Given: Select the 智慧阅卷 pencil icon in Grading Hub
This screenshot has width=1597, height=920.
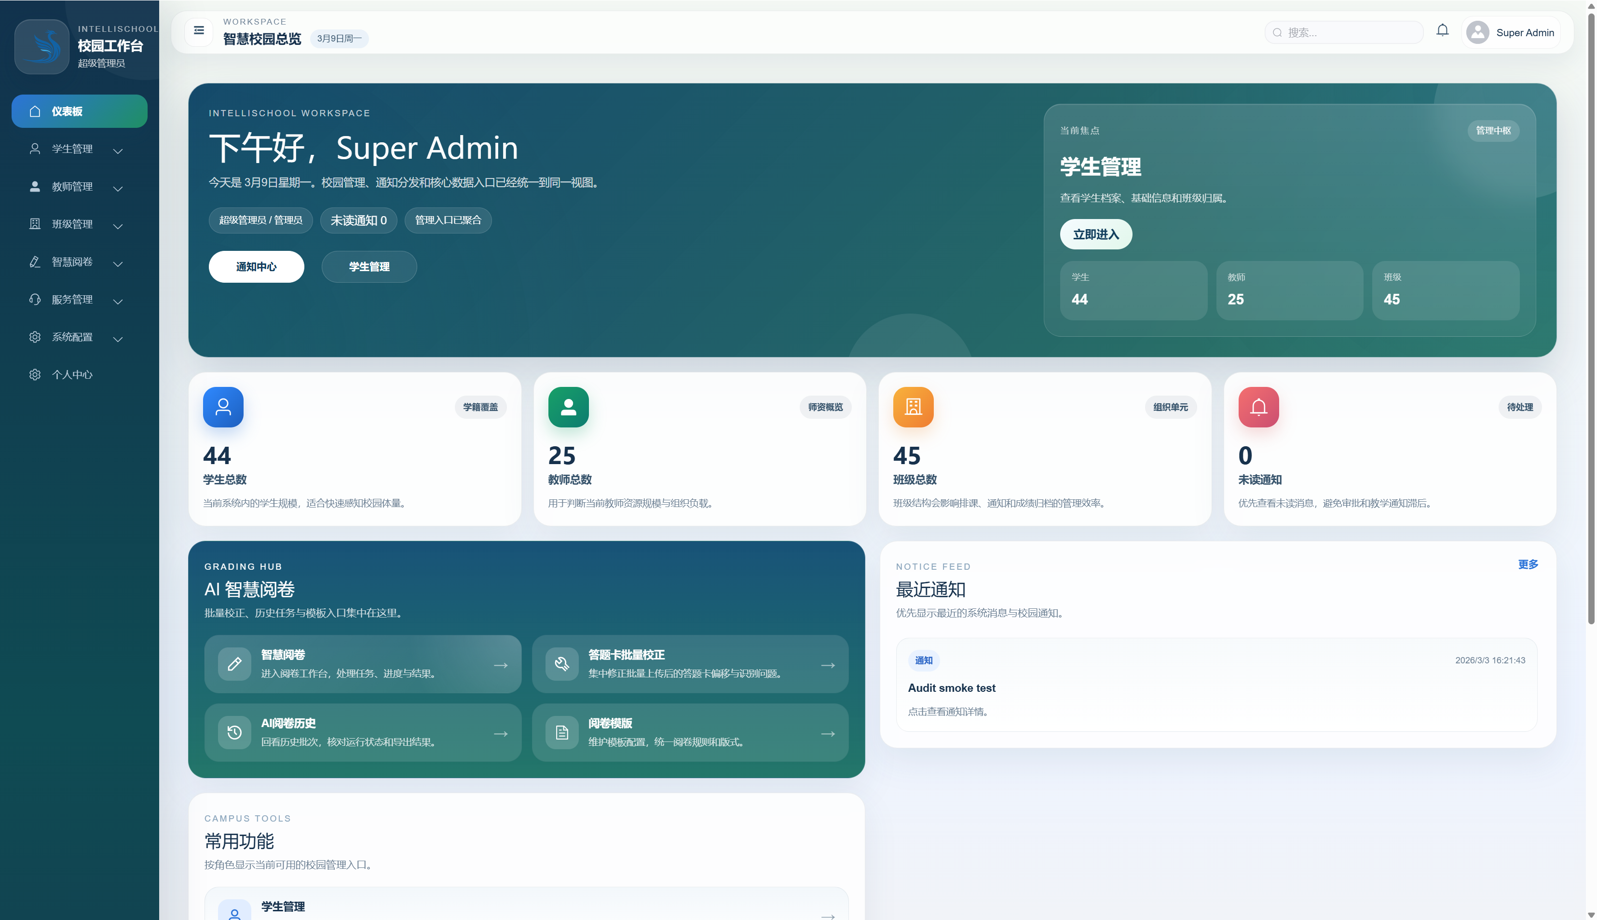Looking at the screenshot, I should pyautogui.click(x=234, y=664).
